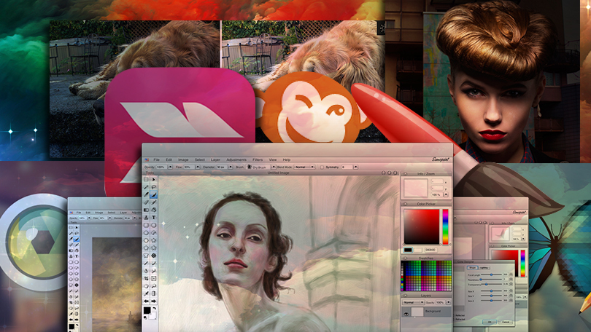Select the Move arrow tool
591x332 pixels.
pos(154,179)
